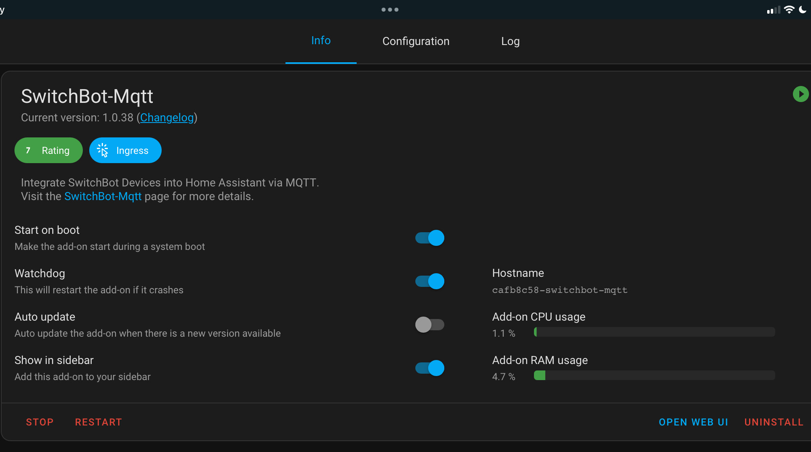Viewport: 811px width, 452px height.
Task: Click the Wi-Fi icon in the status bar
Action: click(789, 9)
